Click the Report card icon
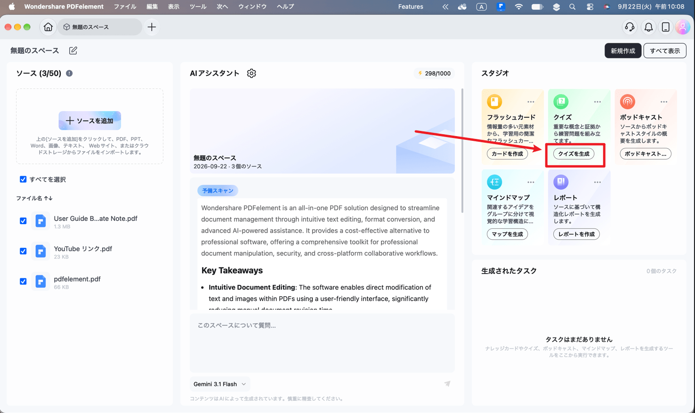This screenshot has width=695, height=413. (561, 182)
